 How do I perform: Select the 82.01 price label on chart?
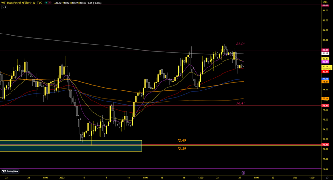click(x=240, y=44)
